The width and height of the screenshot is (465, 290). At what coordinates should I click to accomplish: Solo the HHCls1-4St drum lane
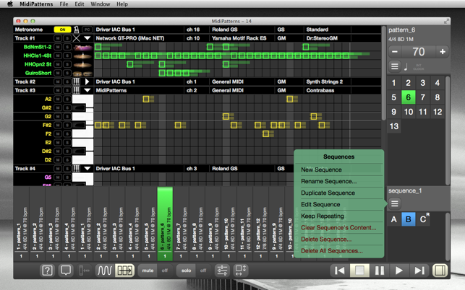click(x=67, y=56)
